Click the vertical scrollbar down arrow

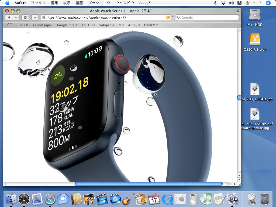tap(239, 180)
